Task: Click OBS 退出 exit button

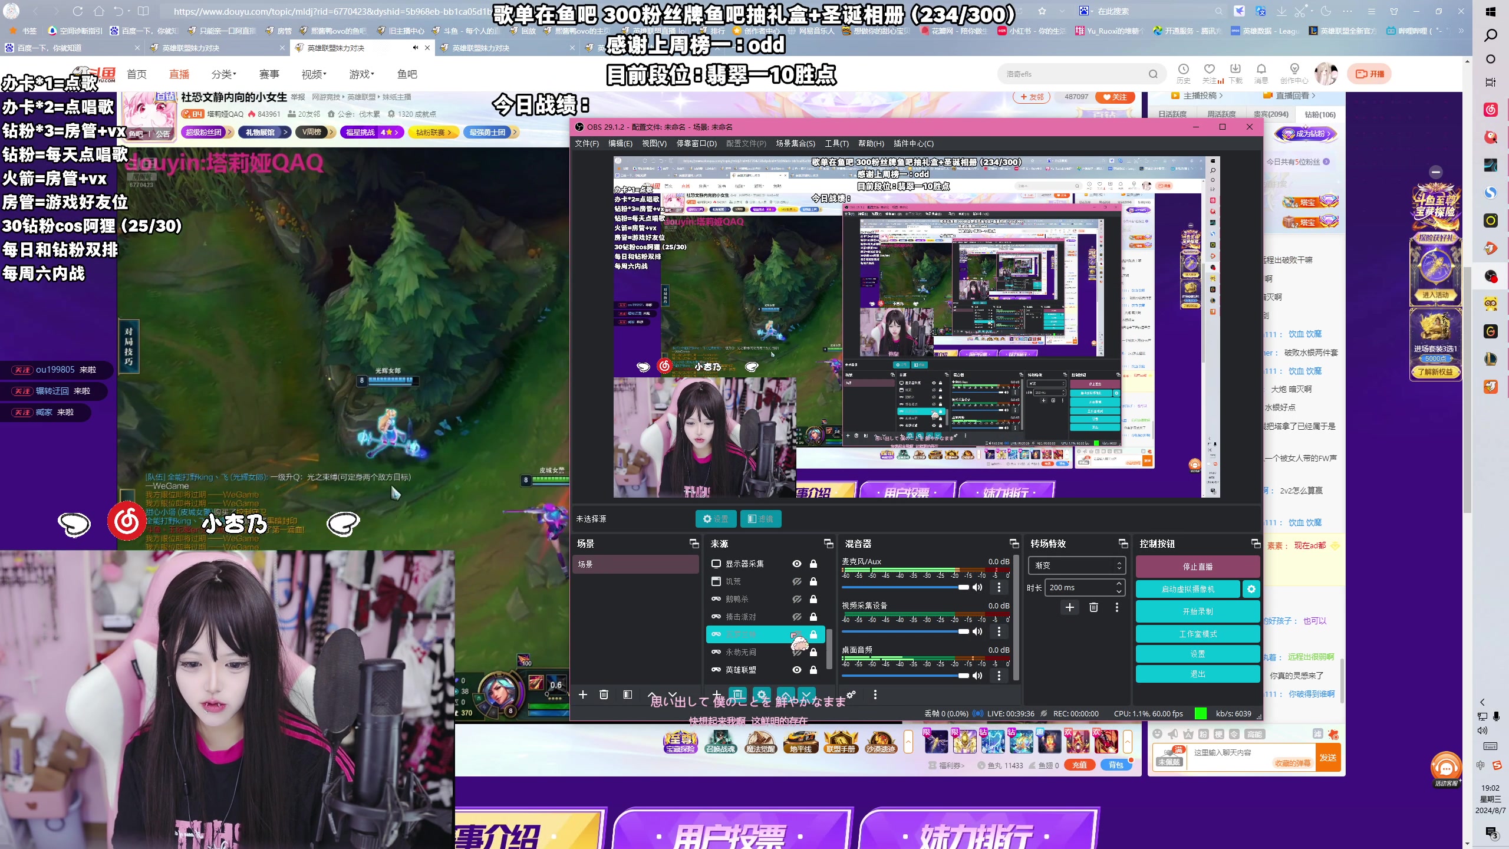Action: point(1197,674)
